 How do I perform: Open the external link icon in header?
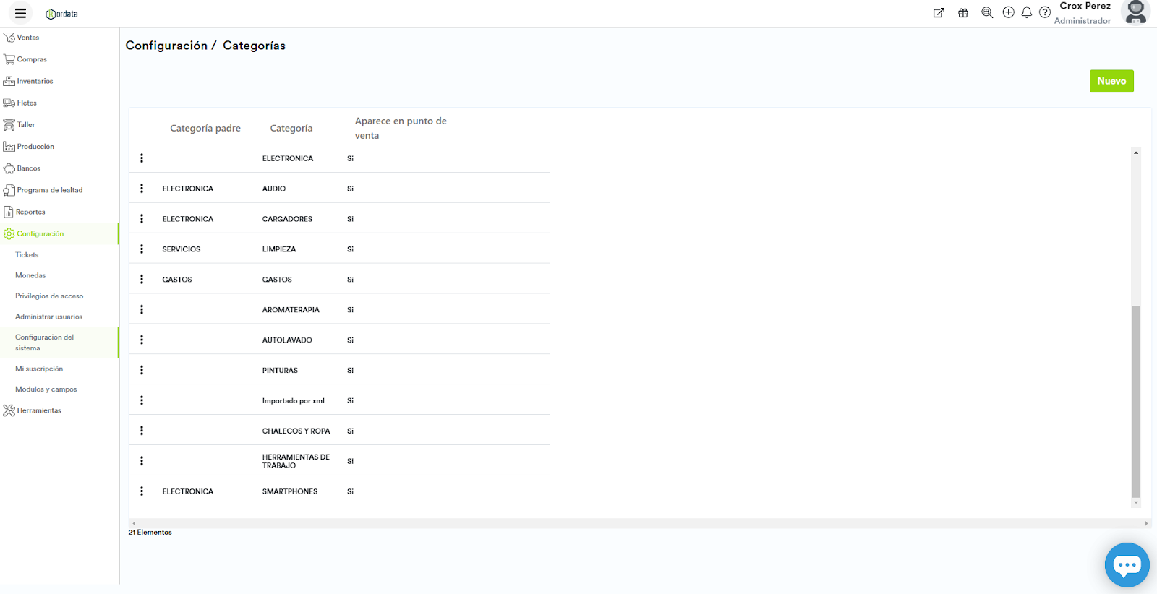tap(939, 13)
